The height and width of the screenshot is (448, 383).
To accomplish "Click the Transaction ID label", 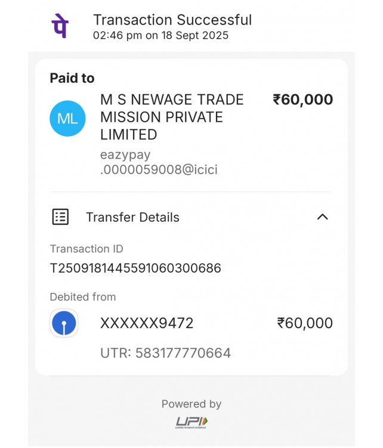I will [87, 249].
